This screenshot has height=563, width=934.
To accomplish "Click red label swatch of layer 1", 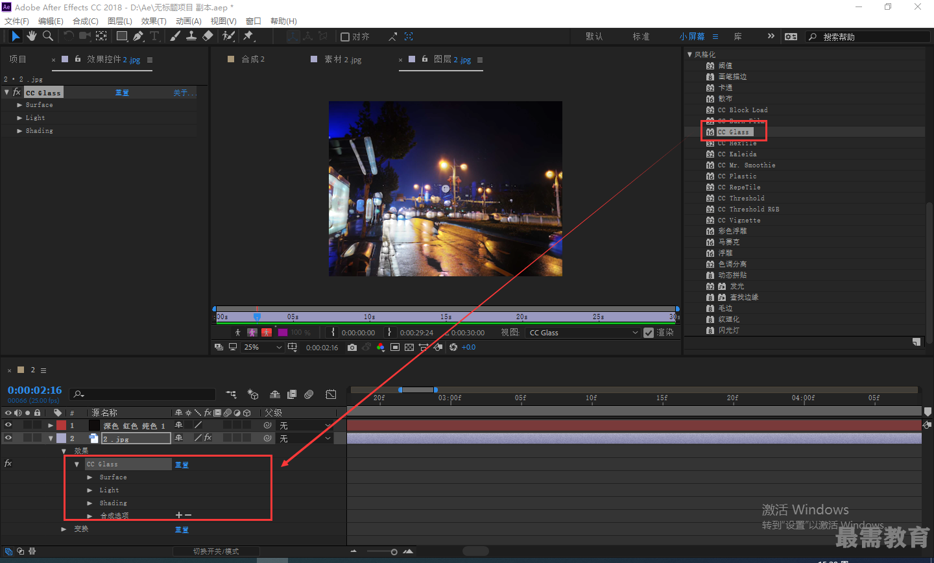I will 61,425.
